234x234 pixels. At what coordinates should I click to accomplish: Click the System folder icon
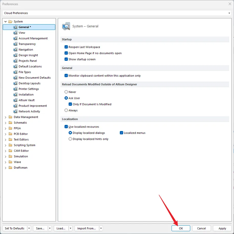tap(10, 21)
